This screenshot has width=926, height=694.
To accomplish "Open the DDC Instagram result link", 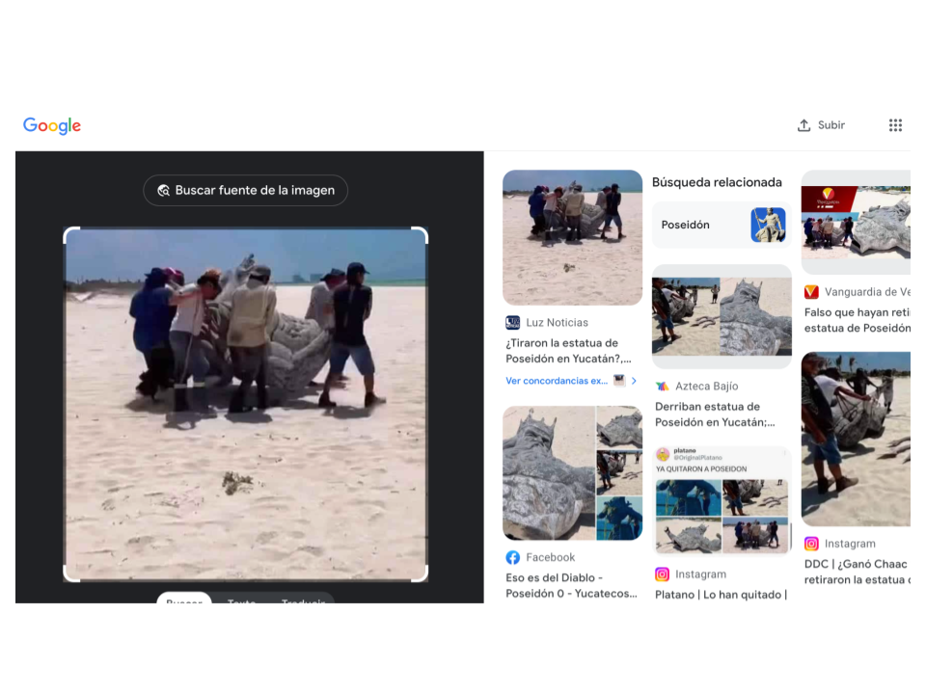I will pyautogui.click(x=857, y=572).
